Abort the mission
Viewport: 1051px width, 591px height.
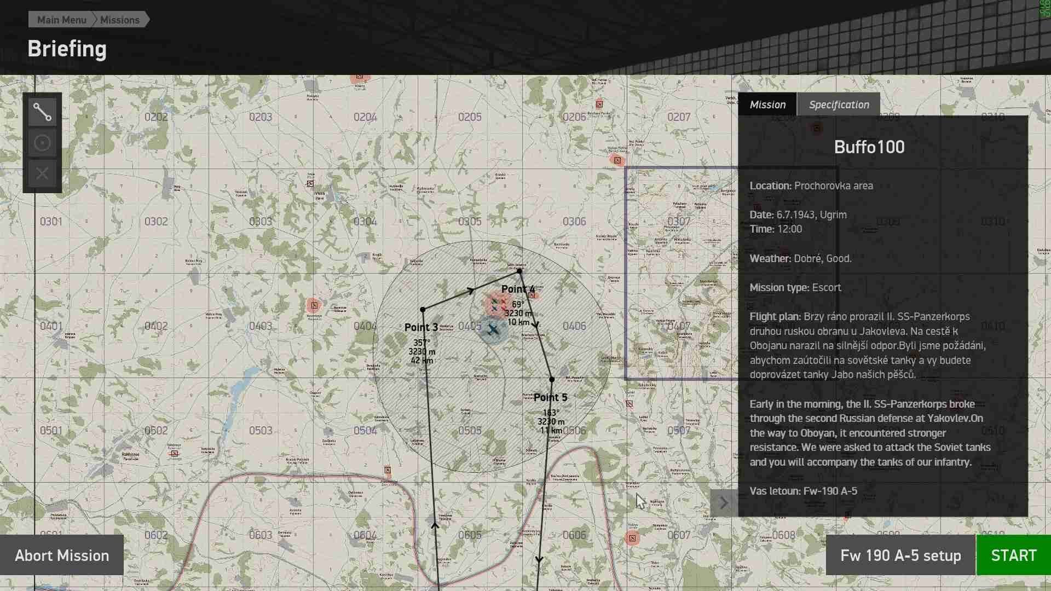pyautogui.click(x=62, y=555)
